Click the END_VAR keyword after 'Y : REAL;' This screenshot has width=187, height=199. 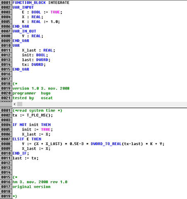(21, 41)
